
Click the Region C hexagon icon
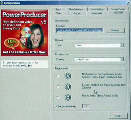(x=67, y=98)
